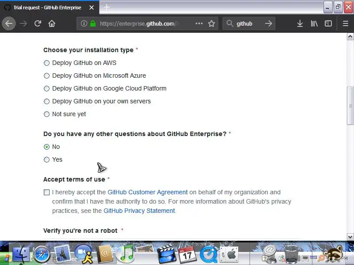The image size is (354, 265).
Task: Open iMovie clapperboard in dock
Action: (x=166, y=254)
